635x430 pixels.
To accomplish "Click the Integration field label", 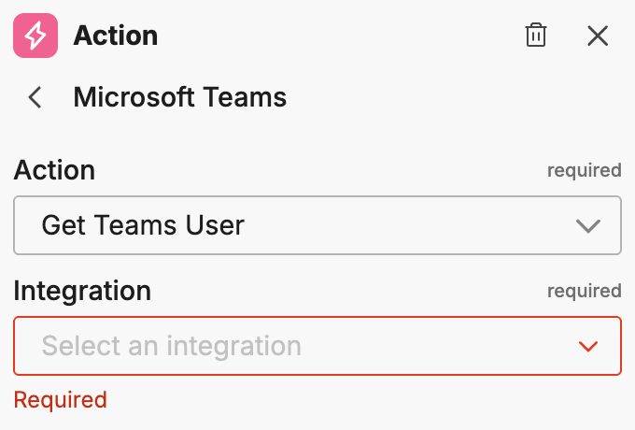I will coord(82,291).
